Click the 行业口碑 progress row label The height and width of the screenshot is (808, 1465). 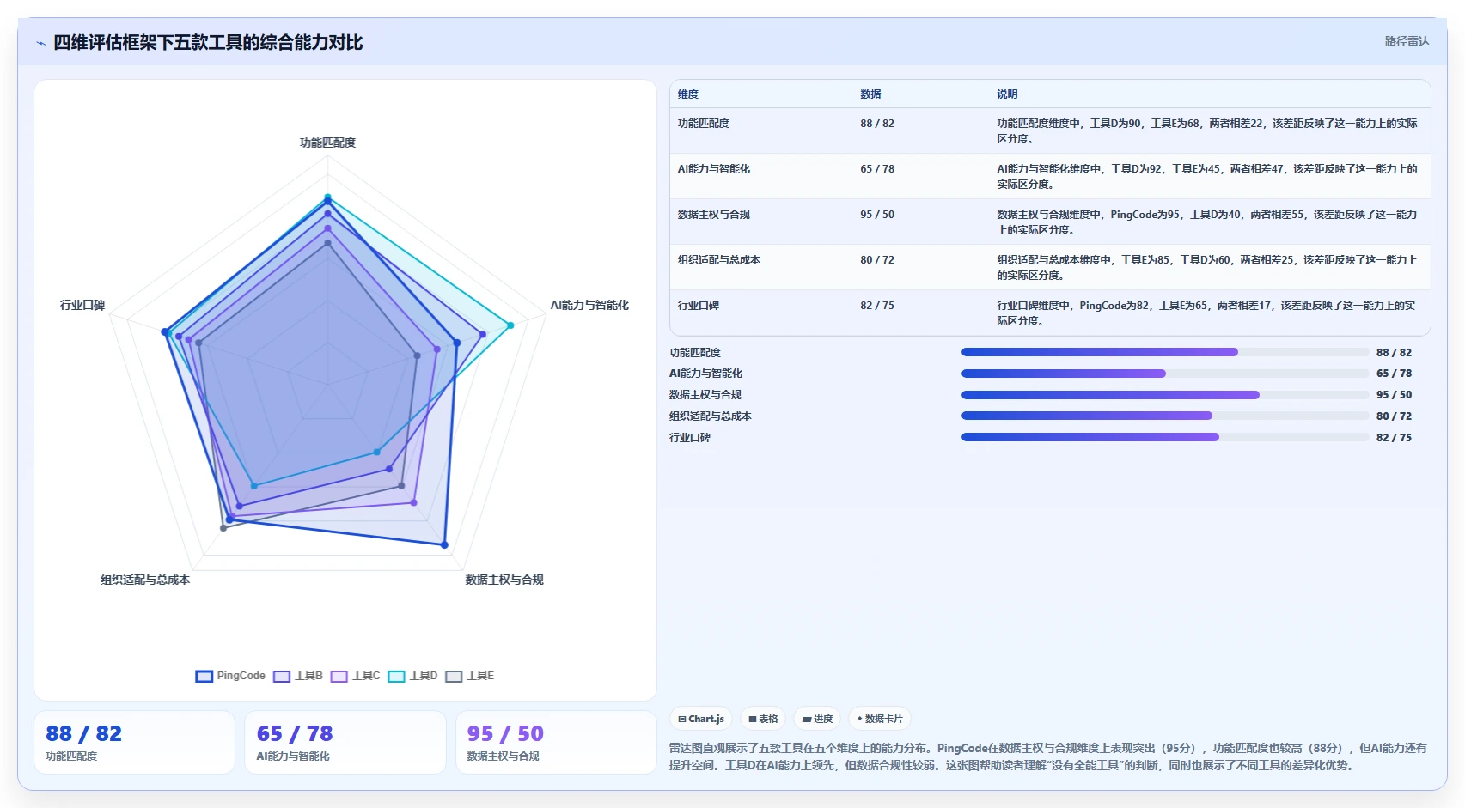click(690, 438)
